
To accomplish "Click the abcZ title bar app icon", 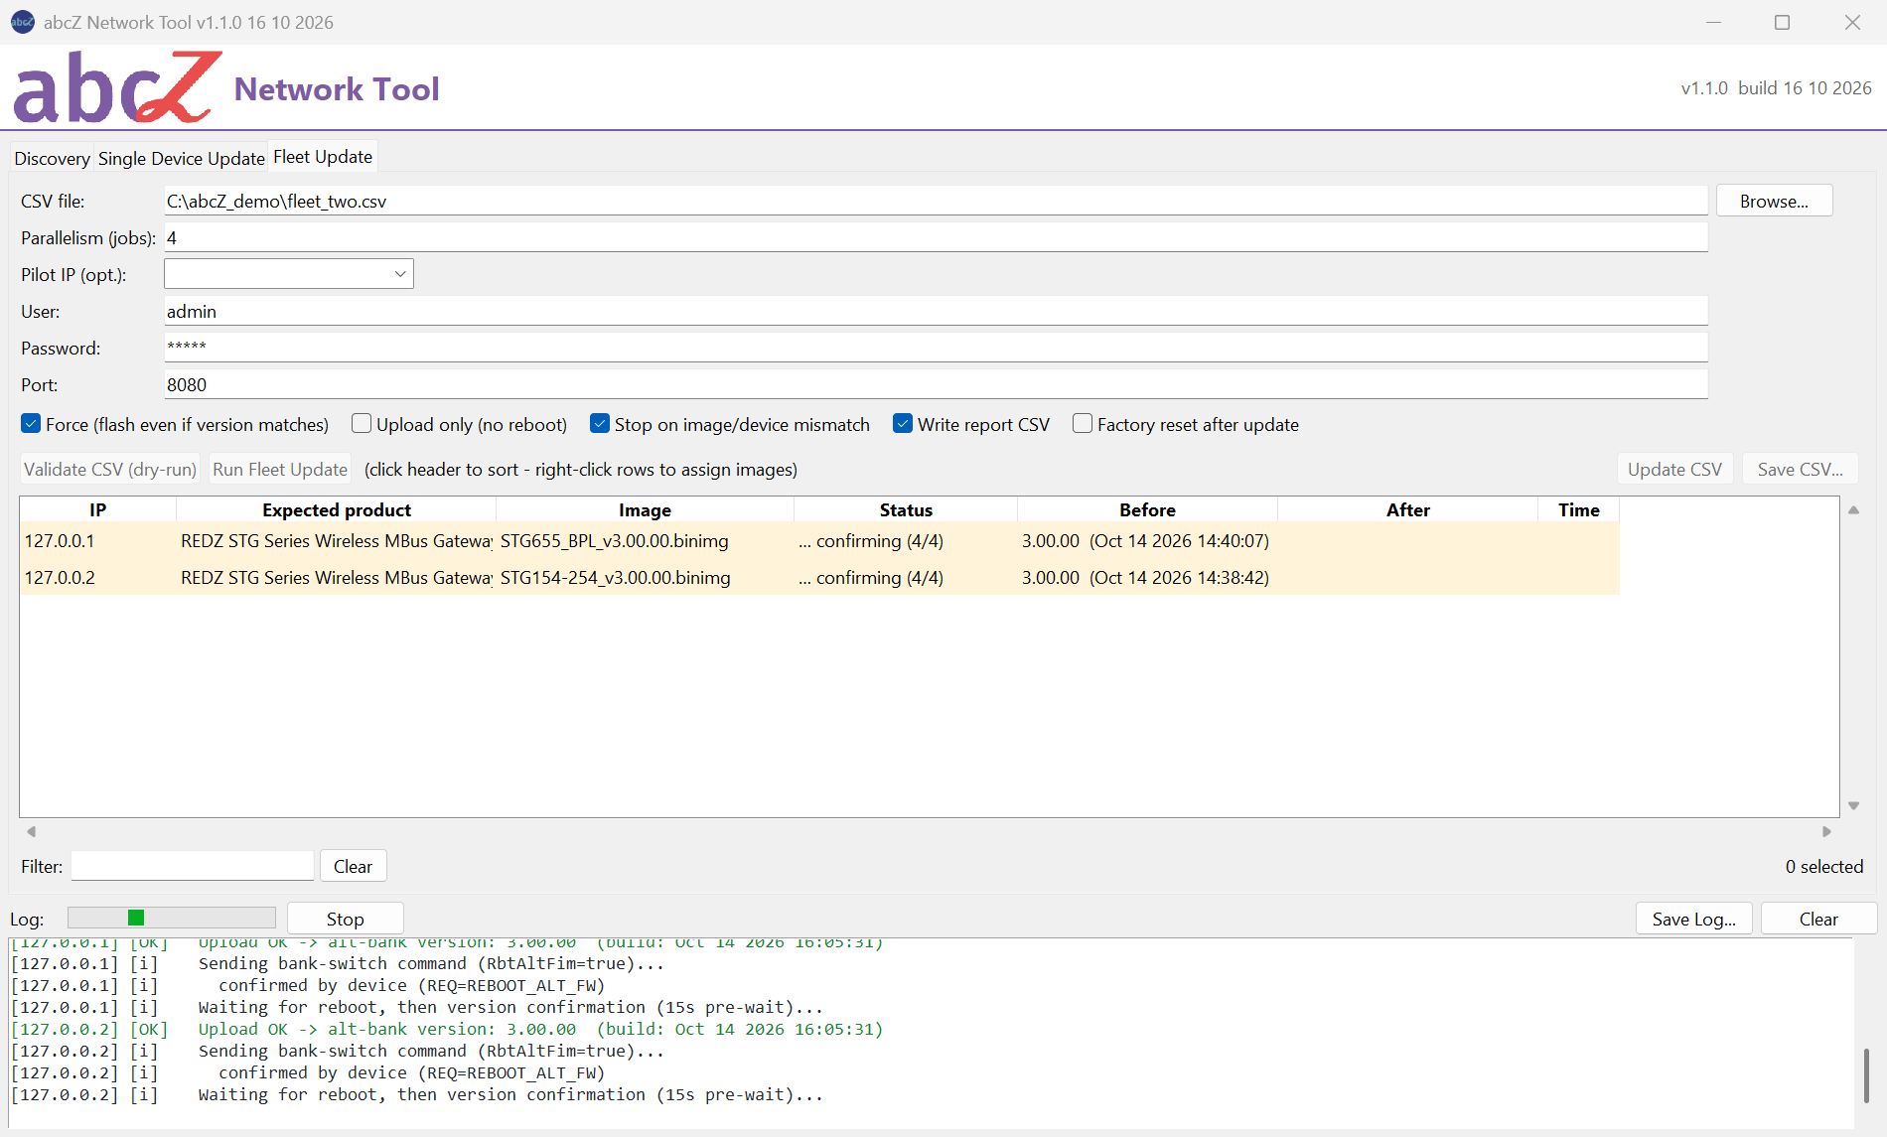I will pos(22,22).
